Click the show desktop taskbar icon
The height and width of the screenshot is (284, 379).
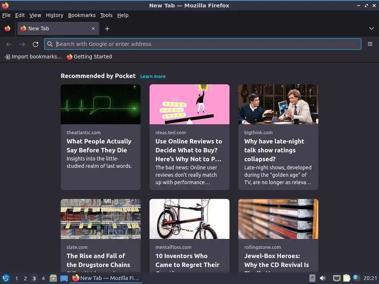coord(64,278)
